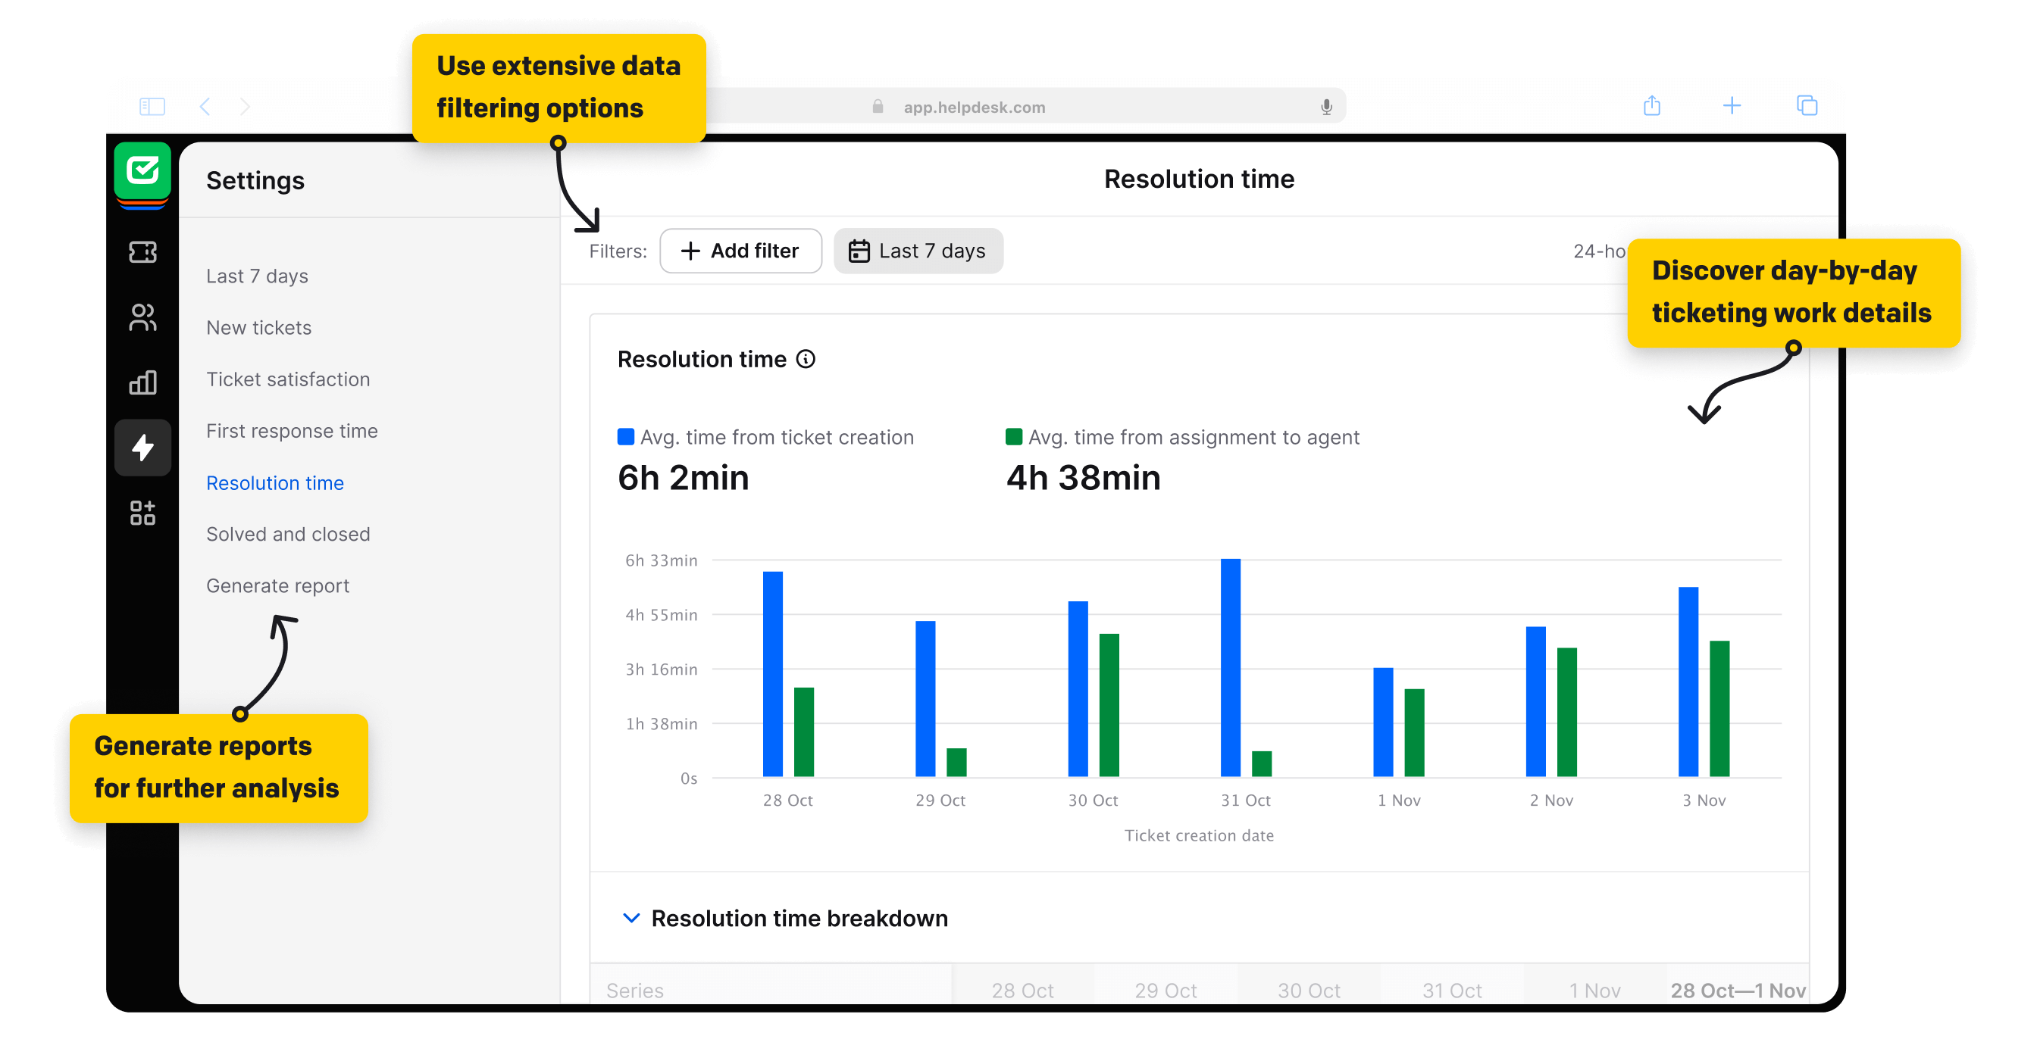Click the blue legend color swatch

click(x=624, y=436)
